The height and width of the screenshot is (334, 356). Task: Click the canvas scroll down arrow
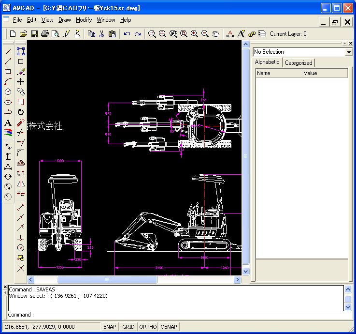(246, 271)
